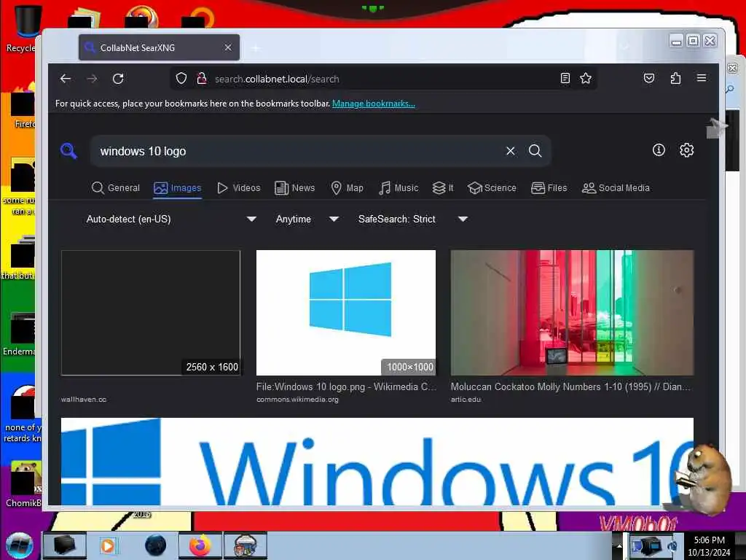
Task: Open the ChomikB desktop icon
Action: point(23,484)
